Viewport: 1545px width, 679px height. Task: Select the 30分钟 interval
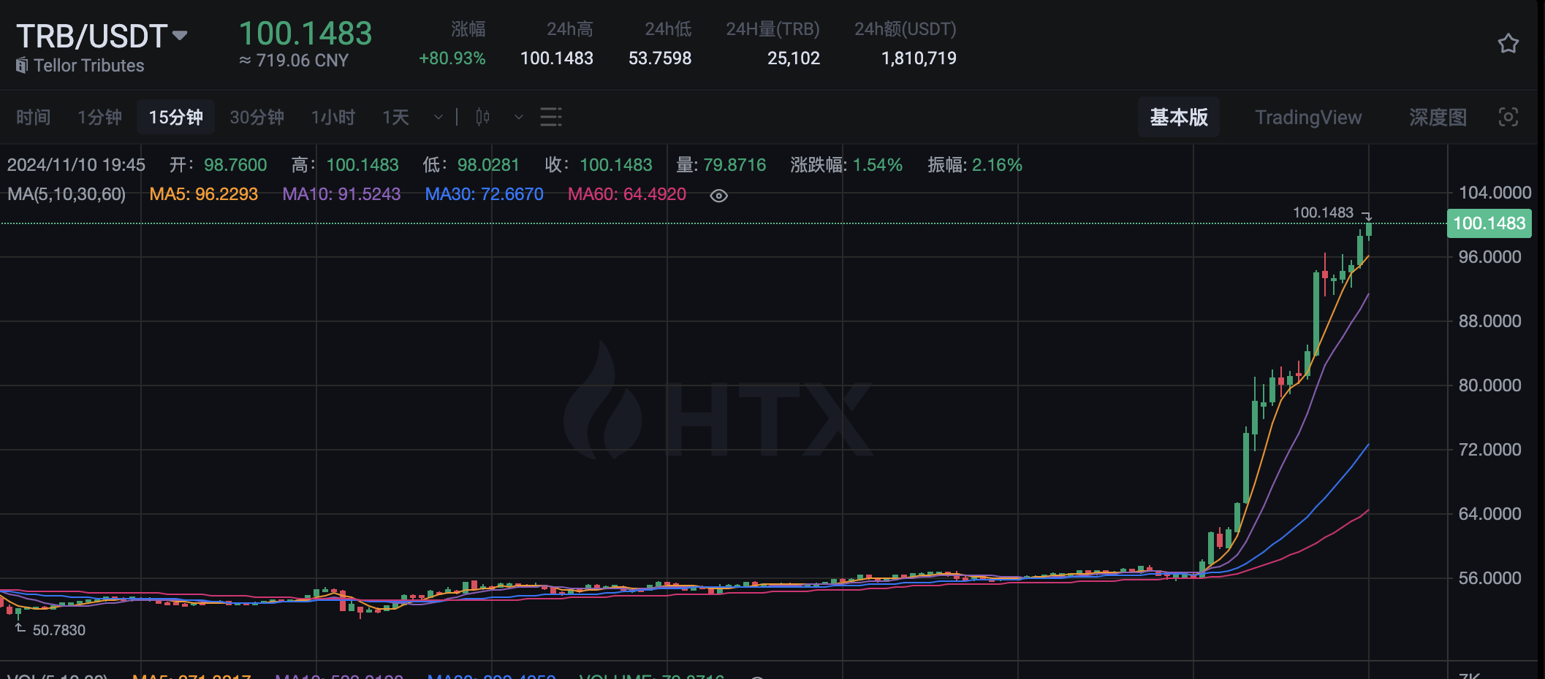(x=257, y=117)
